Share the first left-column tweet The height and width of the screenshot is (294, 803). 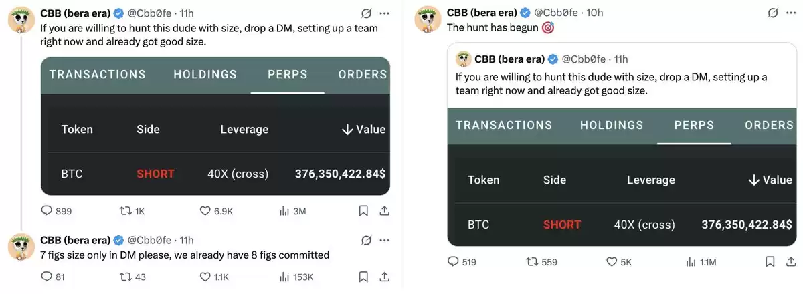coord(385,211)
